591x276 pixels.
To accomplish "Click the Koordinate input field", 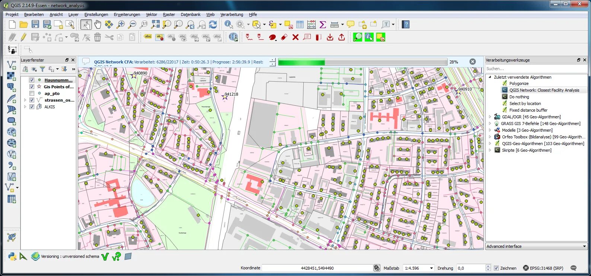I will coord(317,268).
